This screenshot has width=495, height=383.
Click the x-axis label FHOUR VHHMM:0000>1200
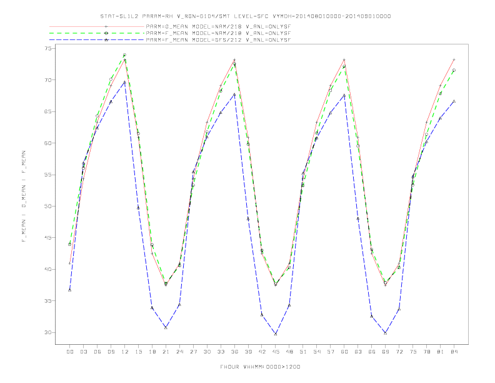click(260, 367)
